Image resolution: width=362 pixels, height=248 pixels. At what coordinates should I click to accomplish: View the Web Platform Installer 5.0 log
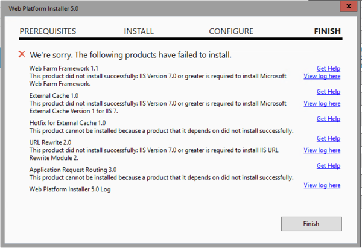[322, 185]
